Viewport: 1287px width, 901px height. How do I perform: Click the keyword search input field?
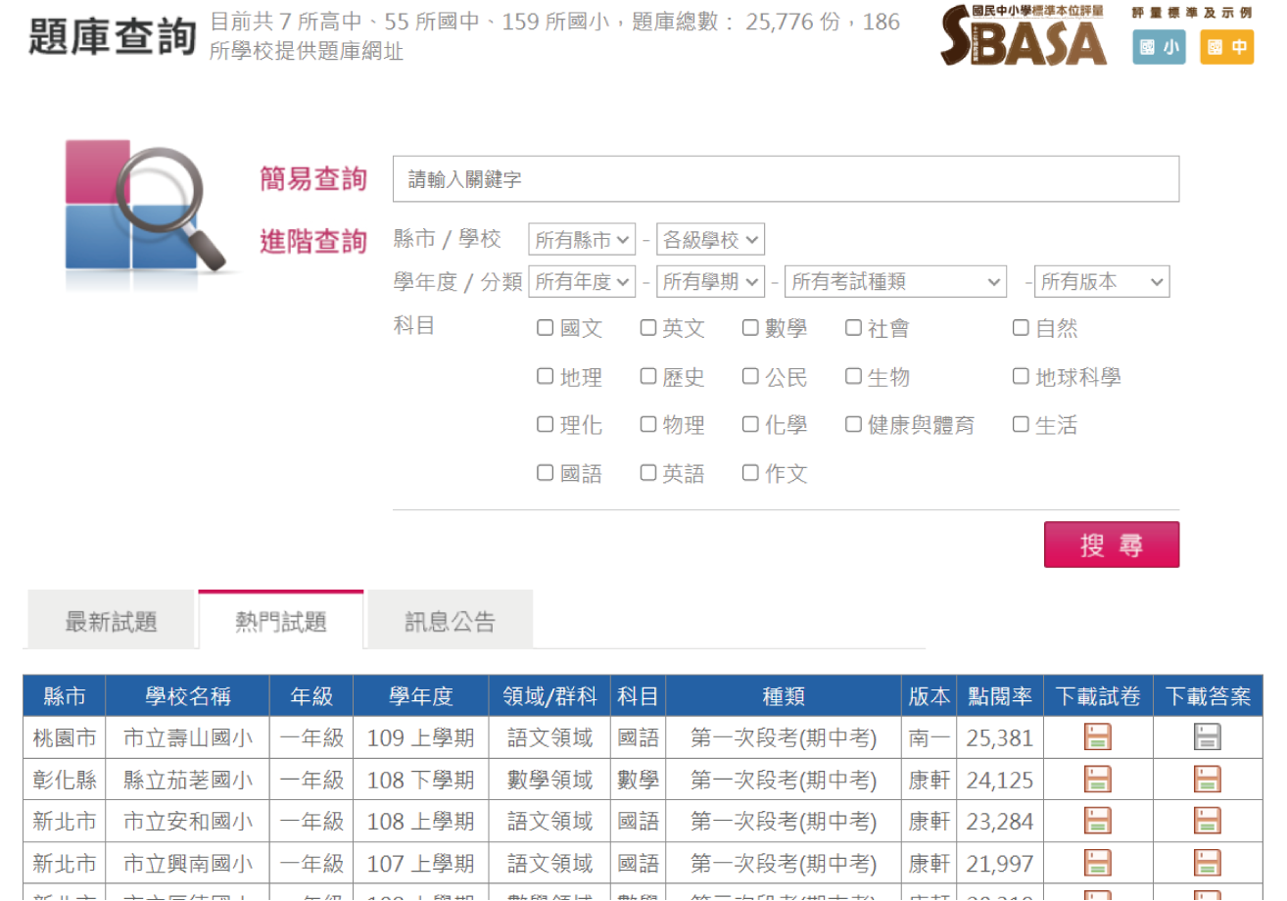[x=786, y=179]
